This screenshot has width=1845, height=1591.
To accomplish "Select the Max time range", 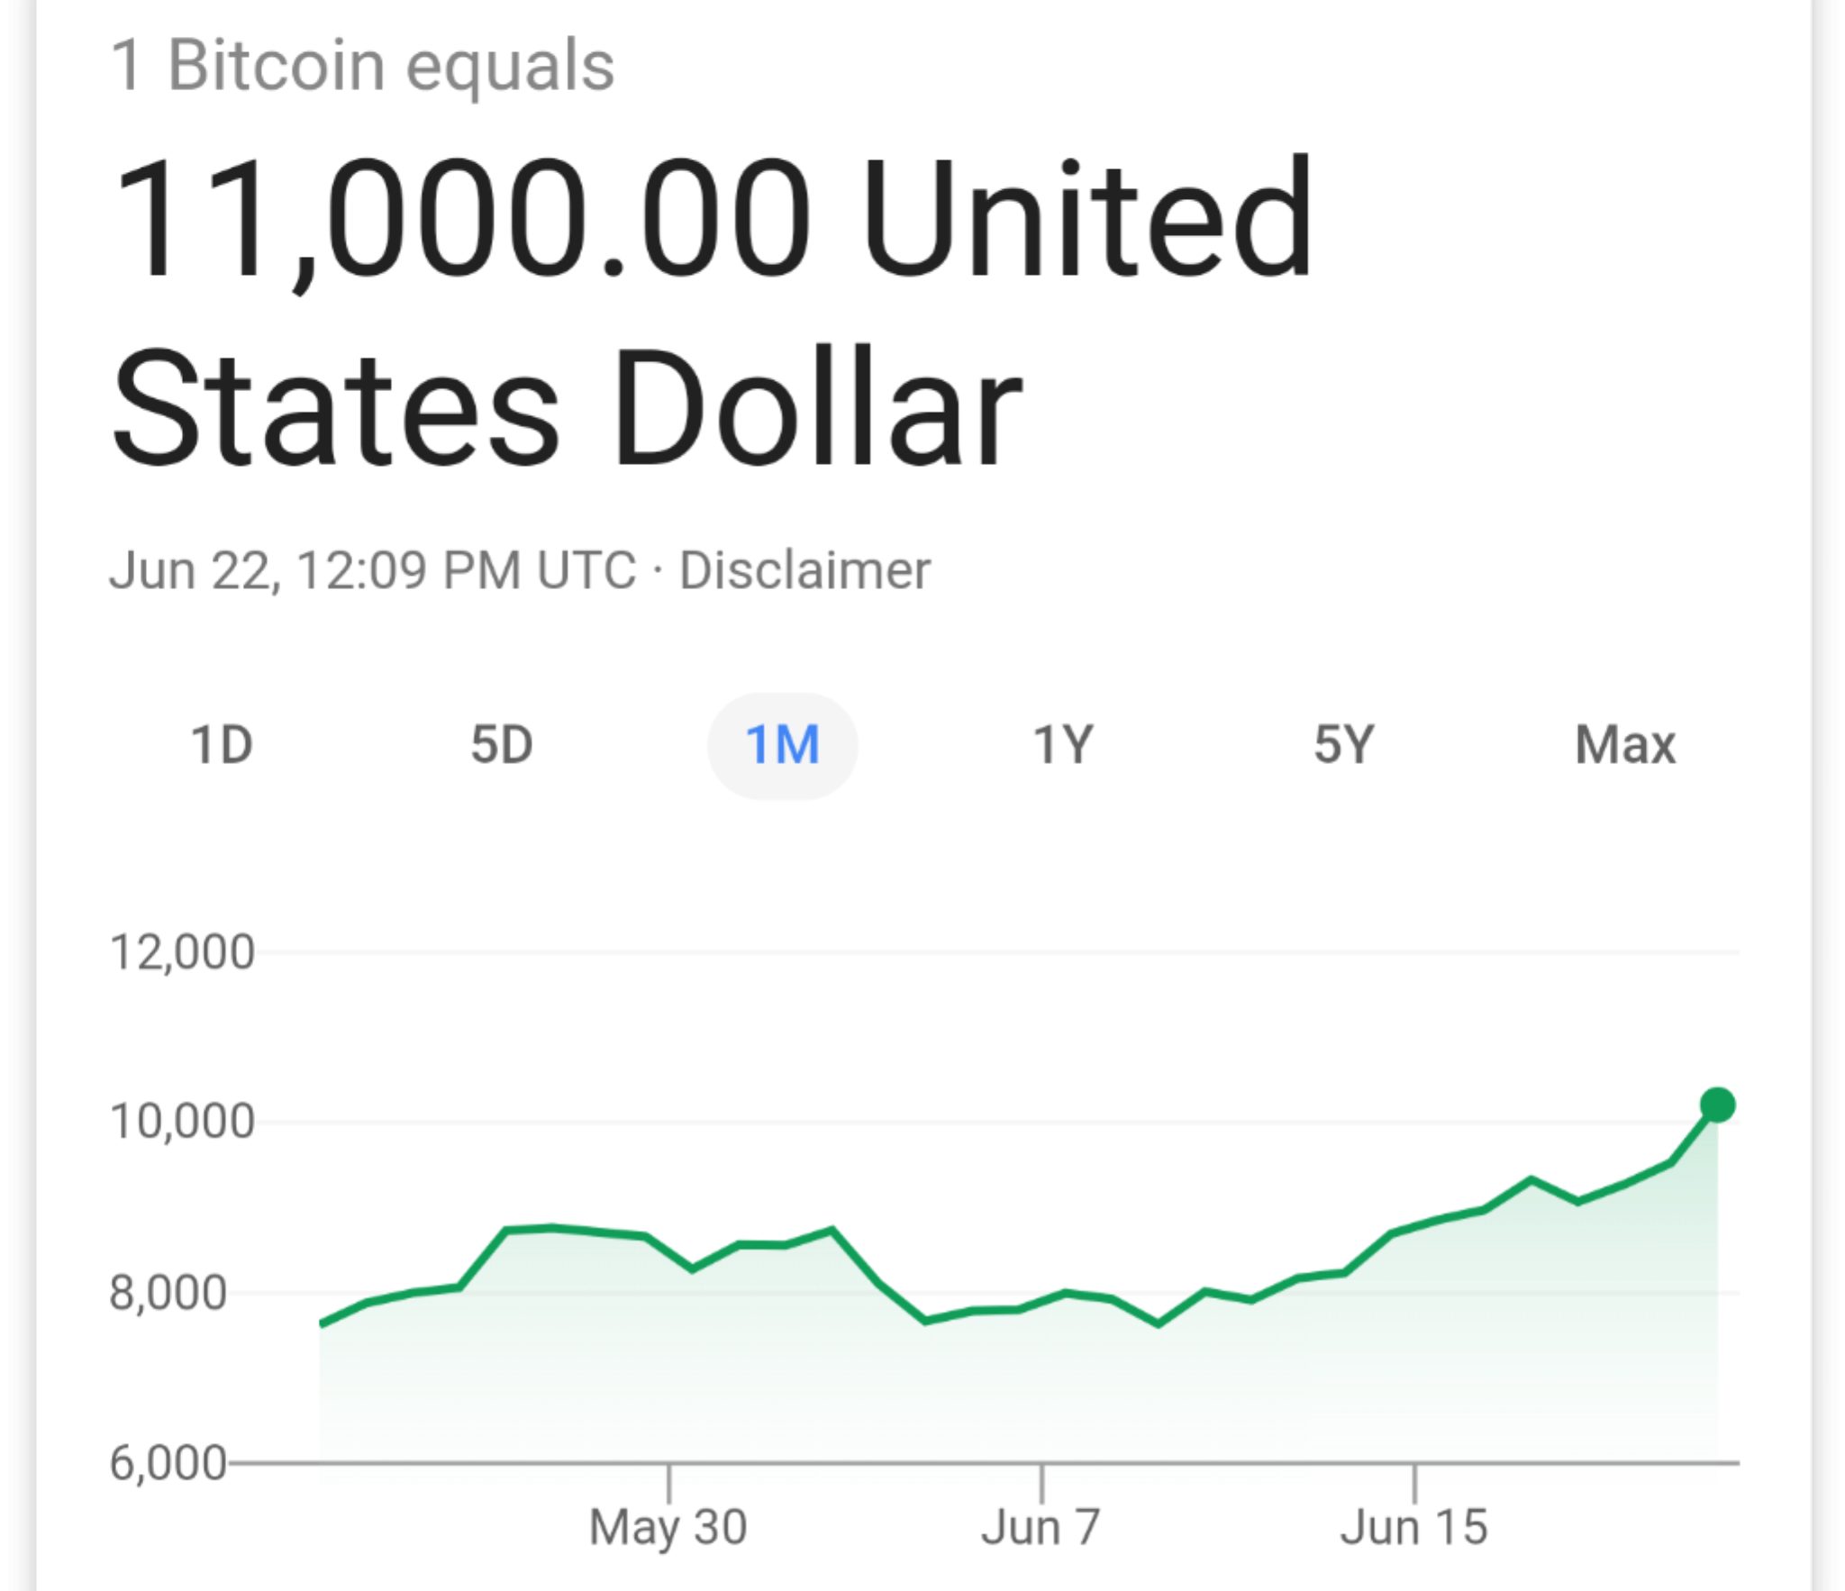I will click(x=1624, y=745).
